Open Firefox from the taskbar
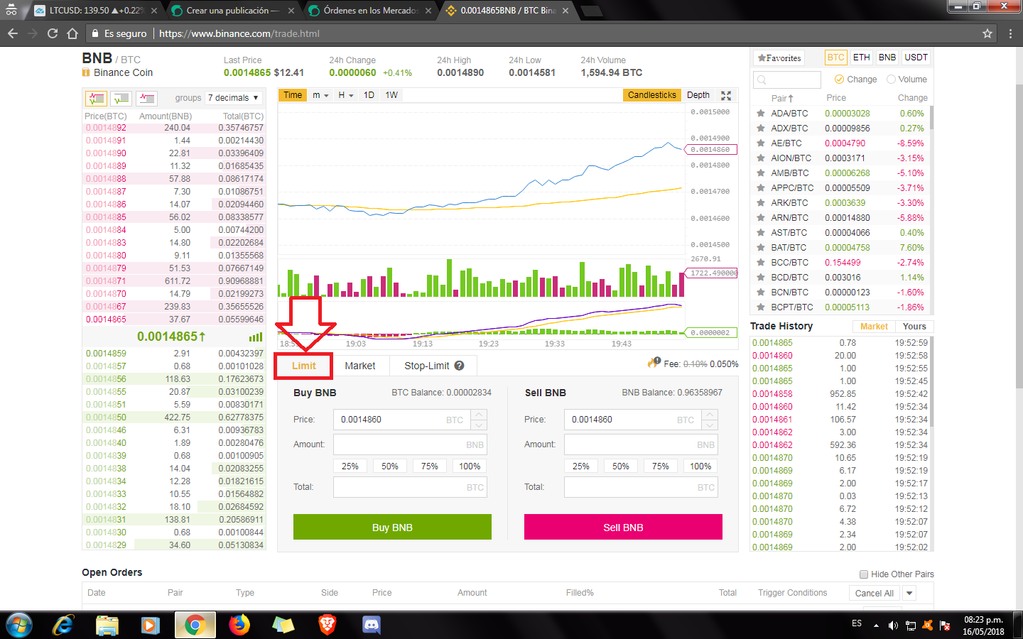The image size is (1023, 639). click(239, 625)
